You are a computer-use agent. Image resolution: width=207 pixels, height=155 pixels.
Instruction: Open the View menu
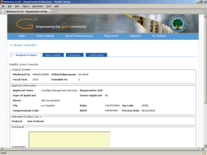click(17, 6)
